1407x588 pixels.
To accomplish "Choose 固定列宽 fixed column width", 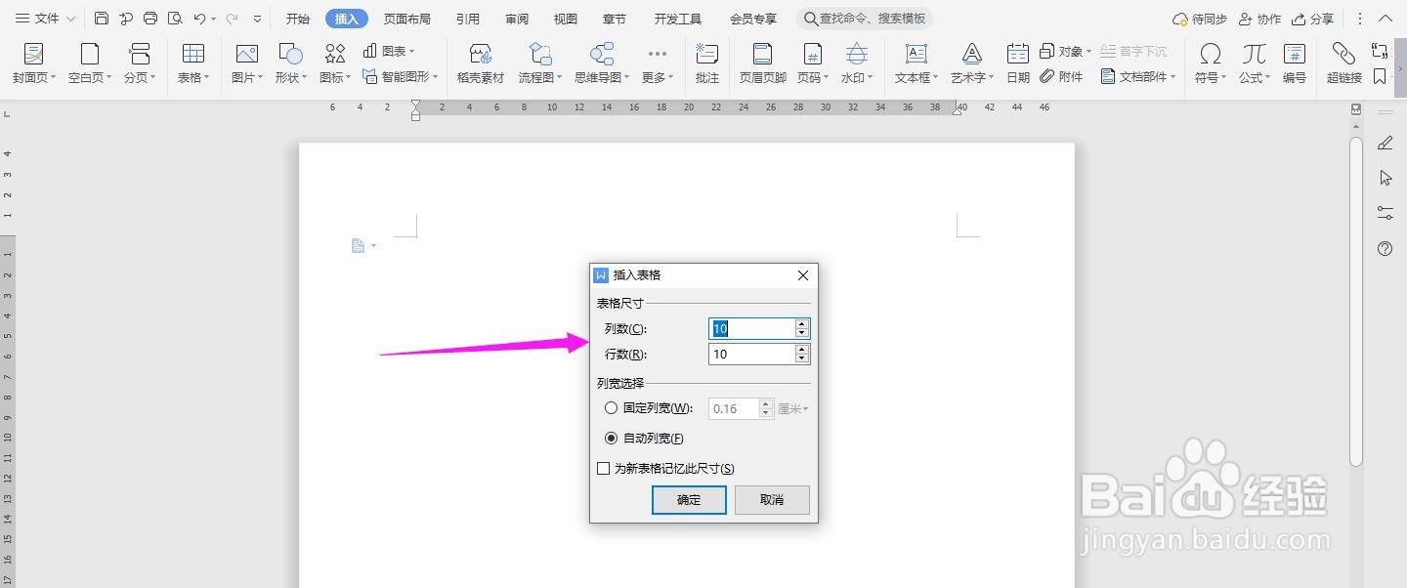I will click(x=612, y=407).
